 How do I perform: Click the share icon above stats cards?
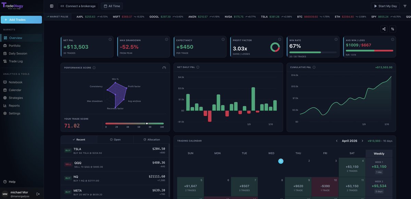click(x=384, y=29)
